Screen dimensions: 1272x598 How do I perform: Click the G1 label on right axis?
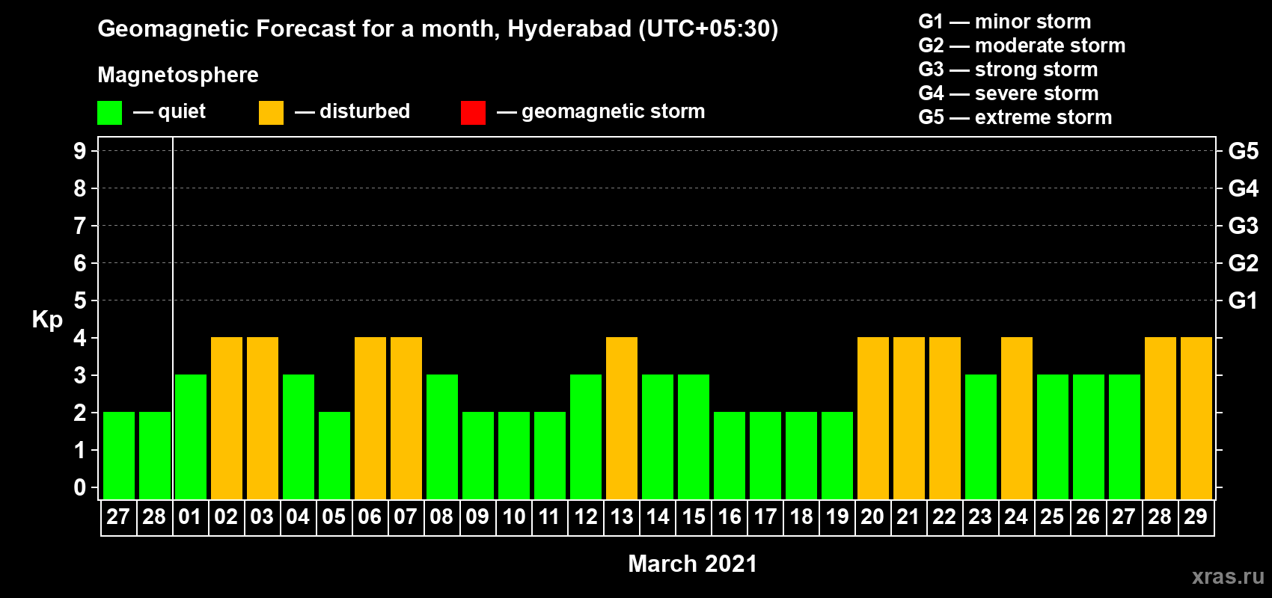1243,300
